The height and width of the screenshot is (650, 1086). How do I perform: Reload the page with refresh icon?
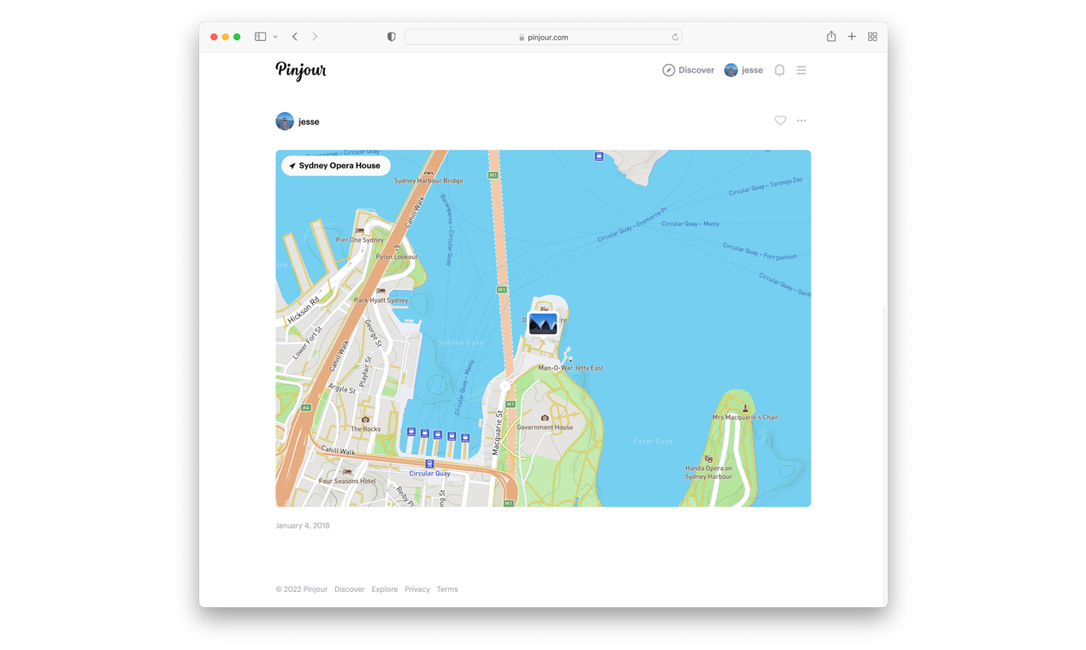tap(675, 37)
